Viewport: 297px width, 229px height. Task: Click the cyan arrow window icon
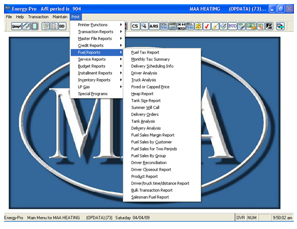[280, 26]
